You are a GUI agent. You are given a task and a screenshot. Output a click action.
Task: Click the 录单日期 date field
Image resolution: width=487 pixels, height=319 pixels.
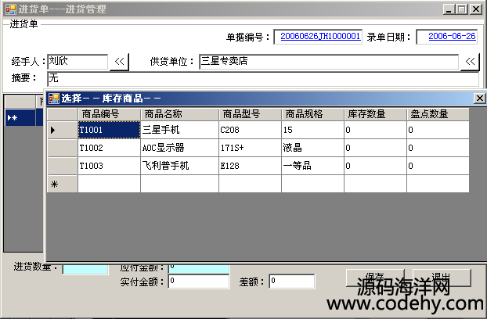pos(446,37)
